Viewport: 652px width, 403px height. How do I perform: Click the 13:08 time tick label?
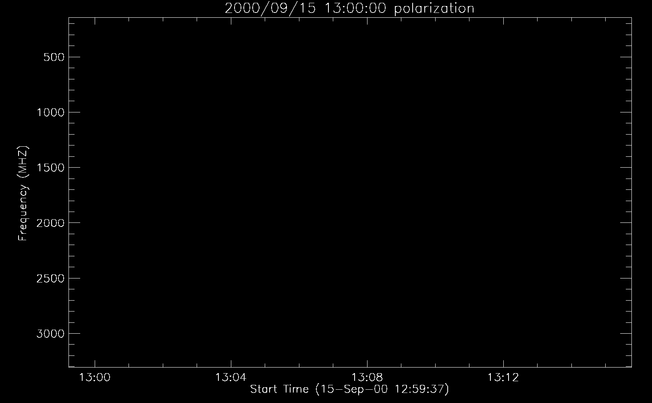367,378
